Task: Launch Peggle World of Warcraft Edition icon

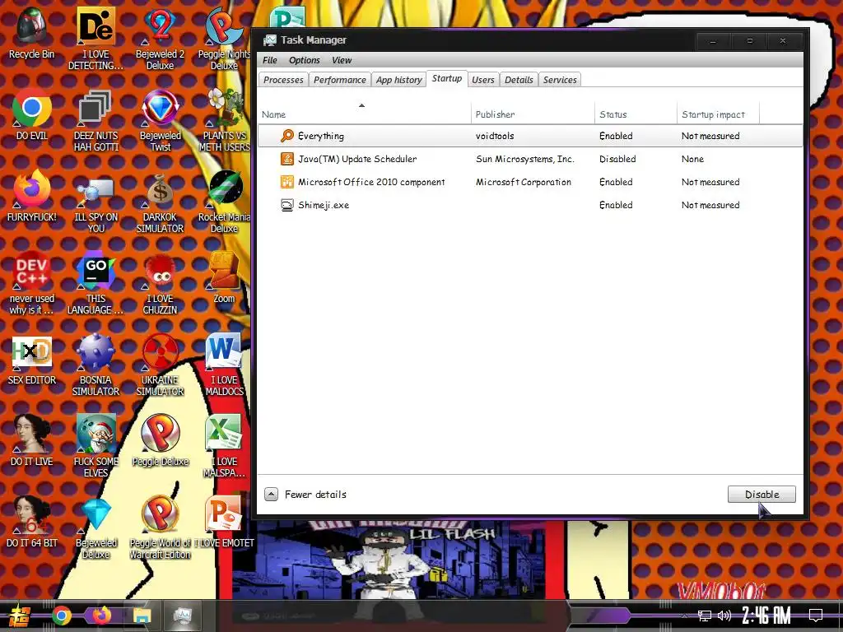Action: coord(161,527)
